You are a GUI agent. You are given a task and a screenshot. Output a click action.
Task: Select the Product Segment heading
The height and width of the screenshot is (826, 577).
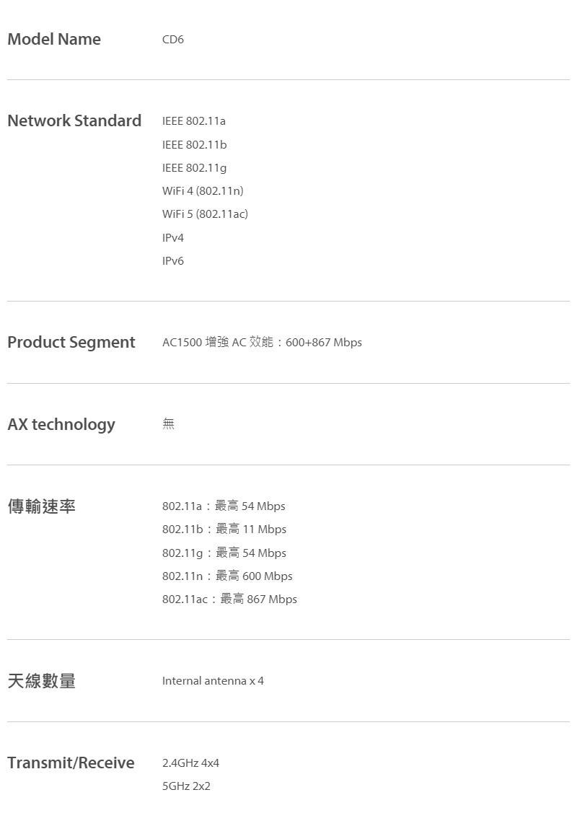(x=71, y=343)
